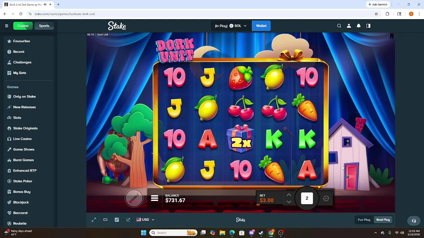Open live stats chart icon
The width and height of the screenshot is (424, 238).
[117, 220]
